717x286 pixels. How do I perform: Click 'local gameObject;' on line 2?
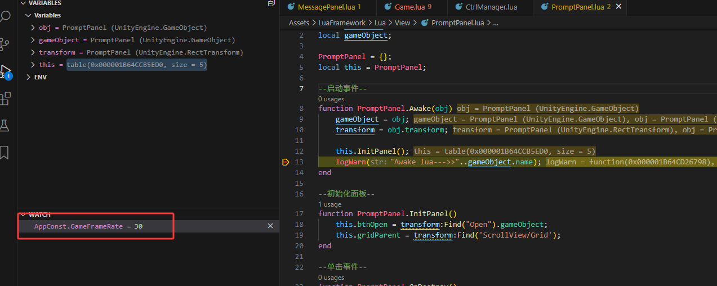click(x=354, y=35)
